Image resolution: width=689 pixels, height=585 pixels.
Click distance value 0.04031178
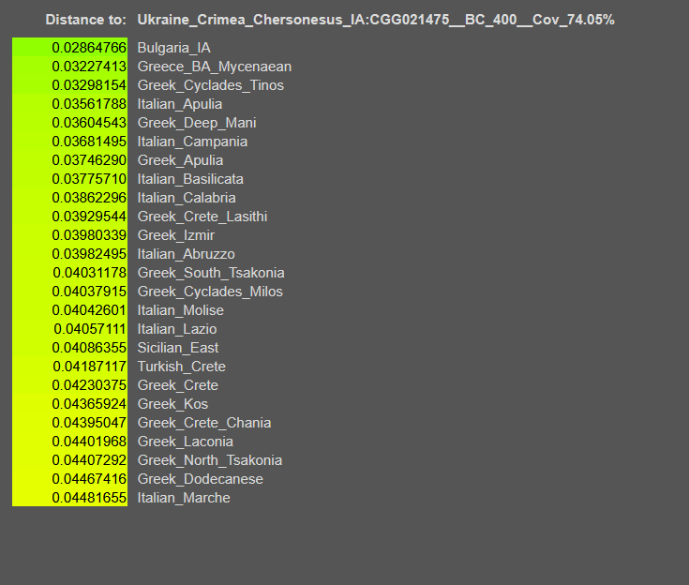coord(90,273)
